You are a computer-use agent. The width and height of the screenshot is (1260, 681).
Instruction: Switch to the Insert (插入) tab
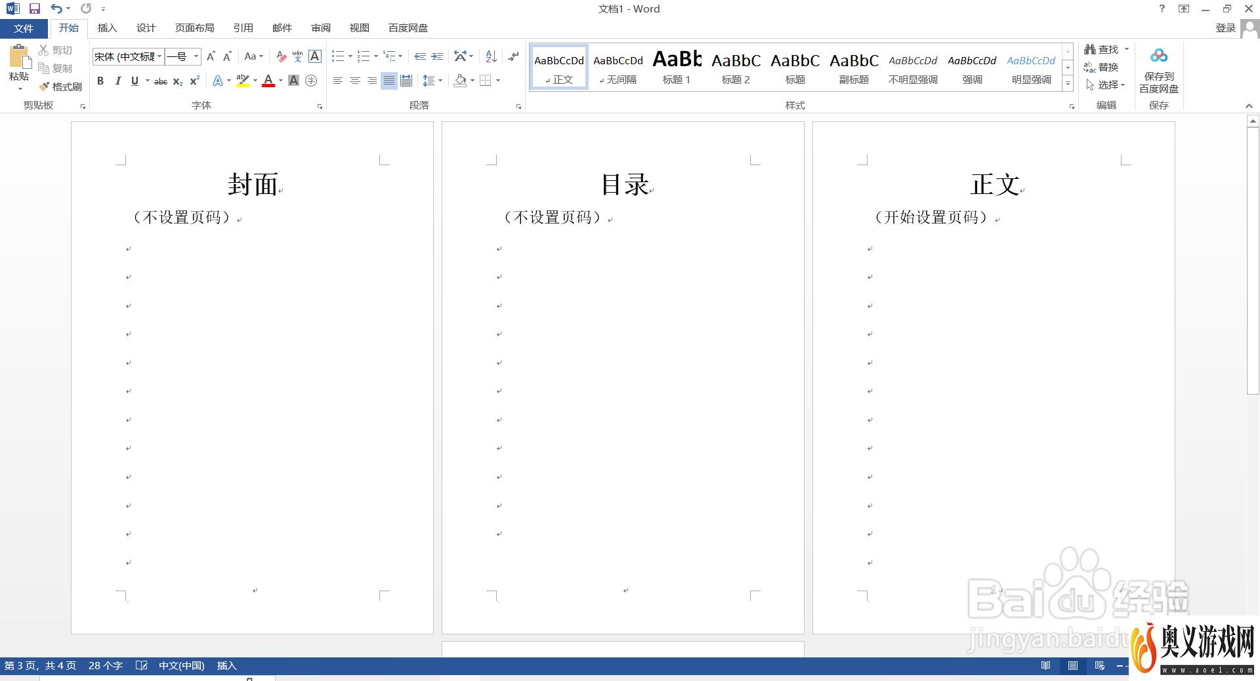(x=107, y=28)
